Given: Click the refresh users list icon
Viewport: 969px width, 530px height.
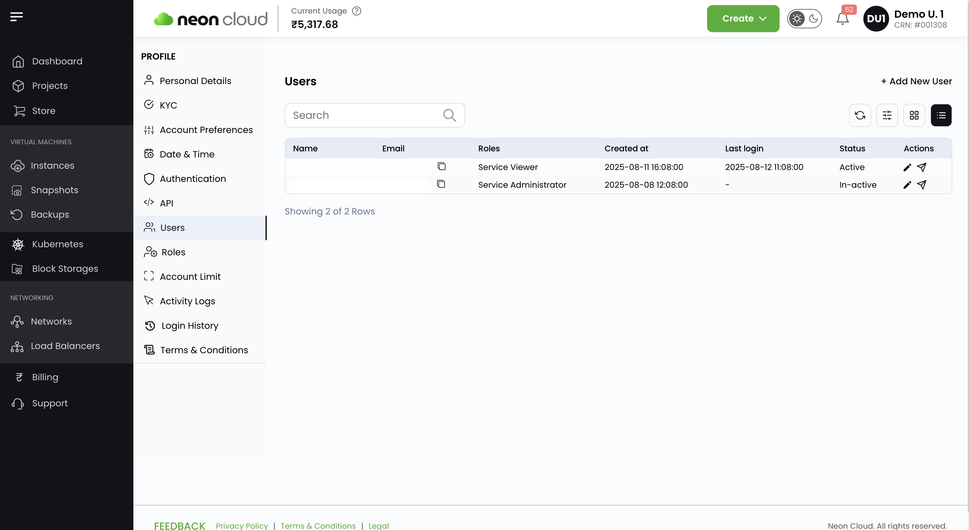Looking at the screenshot, I should (x=860, y=115).
